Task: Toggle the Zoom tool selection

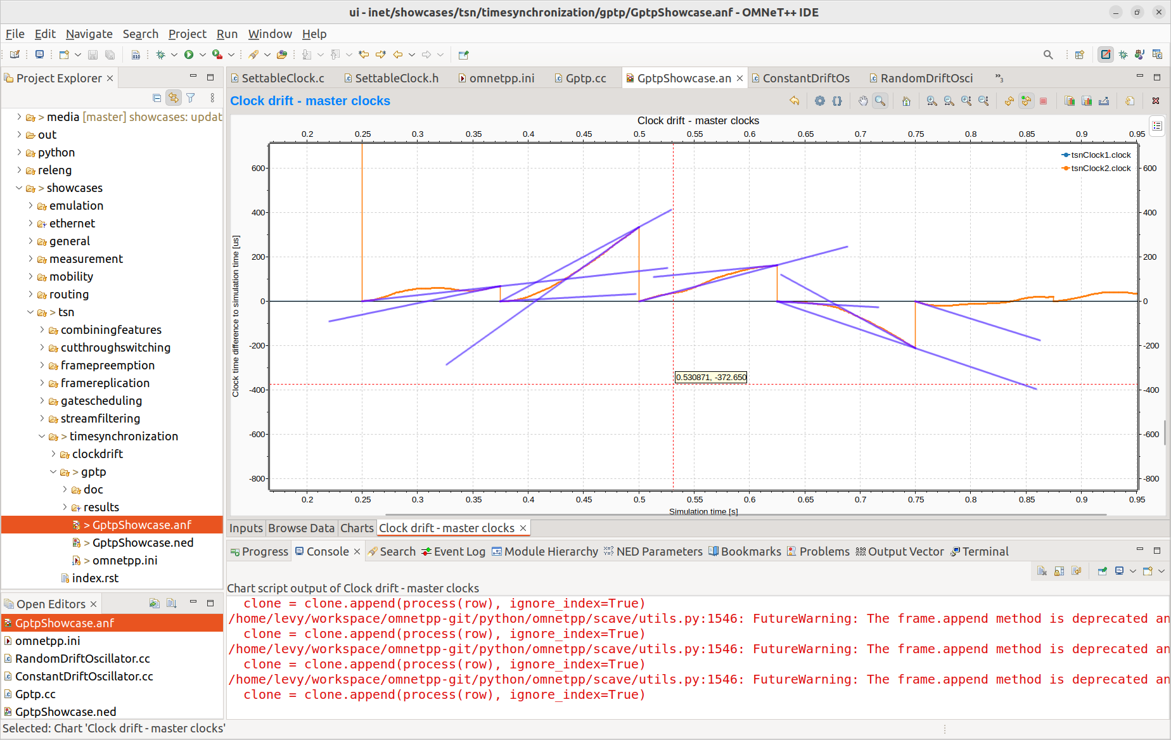Action: tap(880, 101)
